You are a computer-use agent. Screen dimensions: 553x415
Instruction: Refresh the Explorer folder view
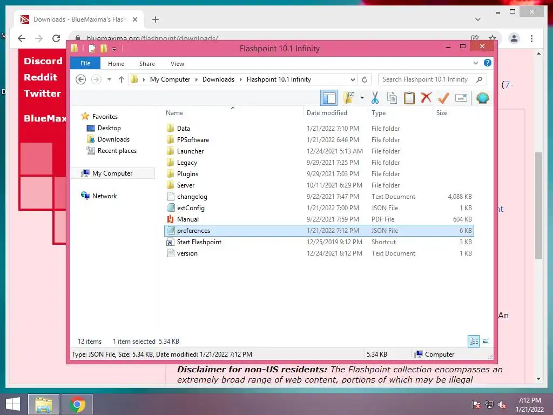pyautogui.click(x=365, y=80)
